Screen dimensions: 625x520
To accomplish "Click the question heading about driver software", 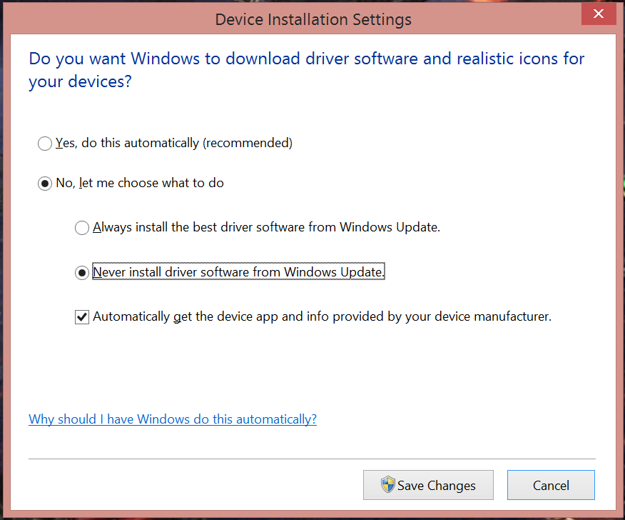I will pos(307,70).
